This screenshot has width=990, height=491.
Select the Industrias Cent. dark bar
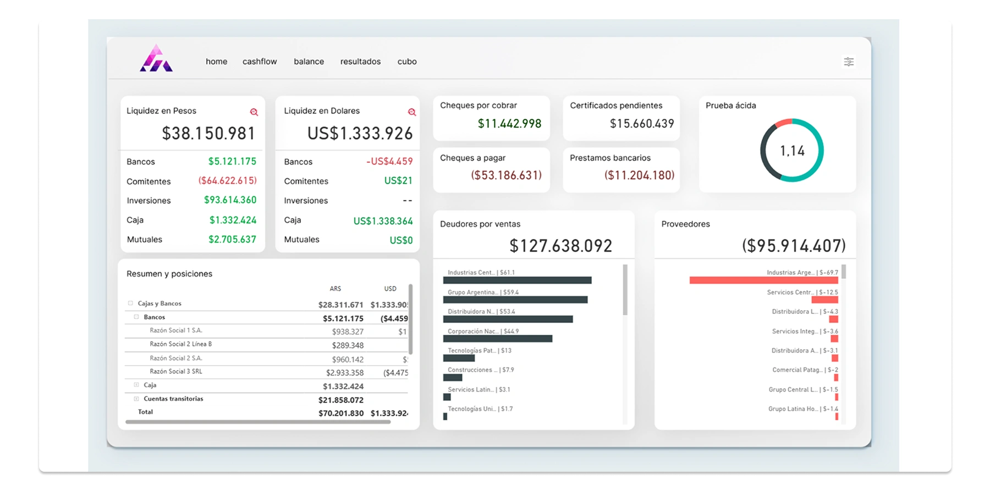[x=517, y=280]
